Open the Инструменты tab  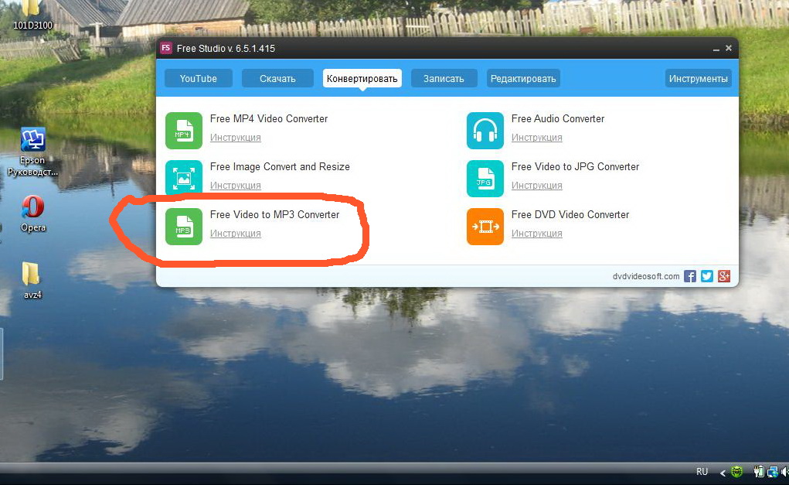pos(699,79)
